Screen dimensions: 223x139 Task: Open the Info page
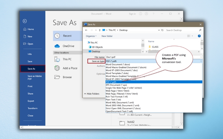point(30,54)
